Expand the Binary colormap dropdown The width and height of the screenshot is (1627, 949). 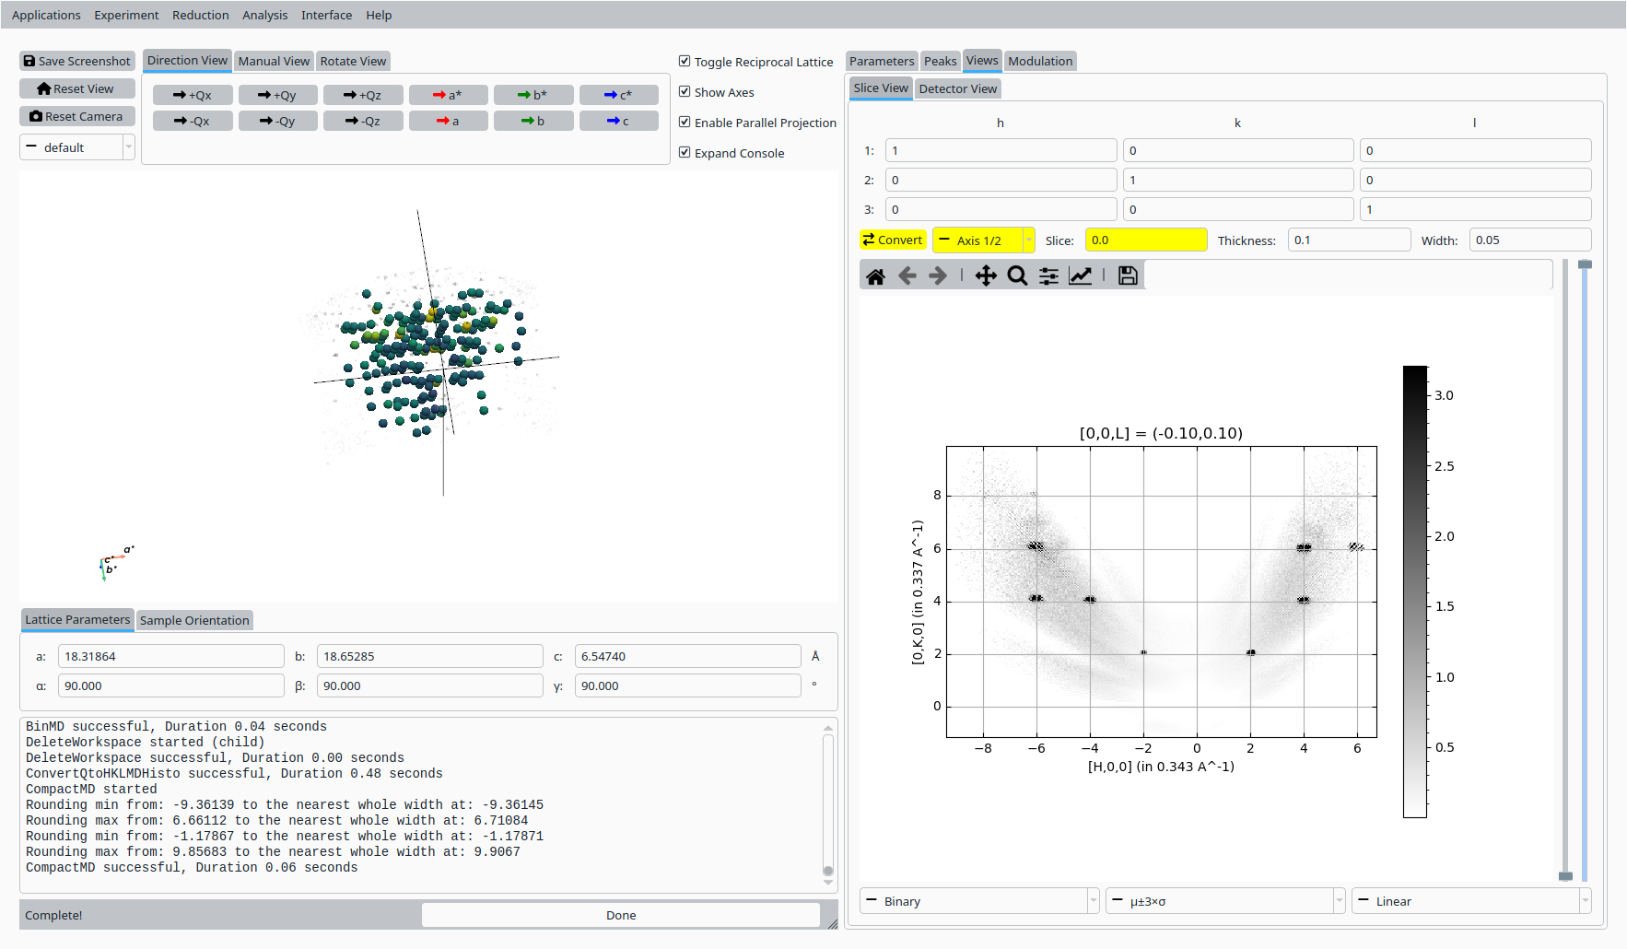[979, 901]
